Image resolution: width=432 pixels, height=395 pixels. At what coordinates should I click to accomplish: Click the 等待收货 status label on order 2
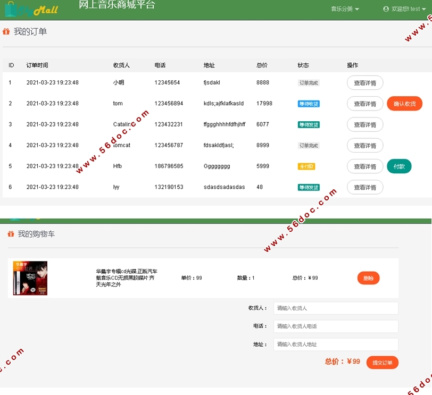(309, 104)
